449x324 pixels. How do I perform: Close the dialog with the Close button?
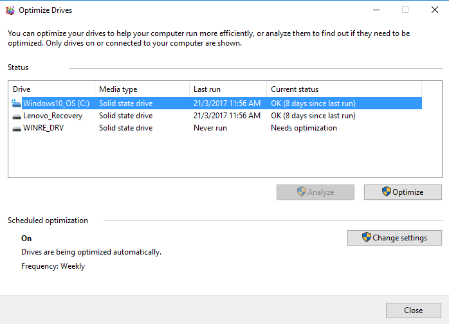tap(413, 310)
